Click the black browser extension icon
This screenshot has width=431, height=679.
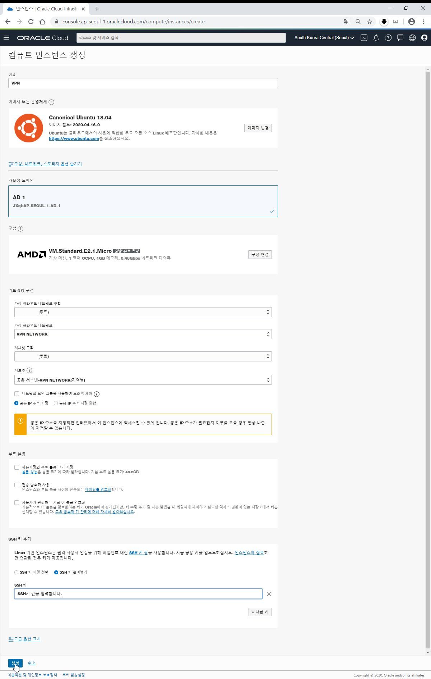(x=384, y=22)
